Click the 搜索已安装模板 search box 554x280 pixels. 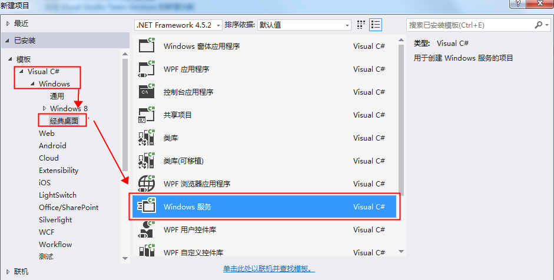[x=470, y=25]
